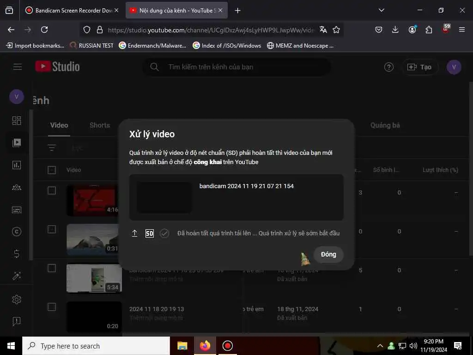Open the Community people icon in the sidebar

17,188
